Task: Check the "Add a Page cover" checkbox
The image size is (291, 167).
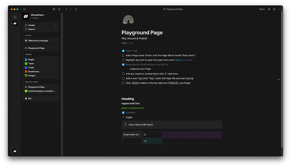Action: click(x=123, y=55)
